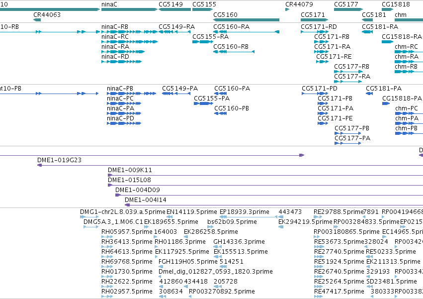This screenshot has width=423, height=299.
Task: Select EST DMG5A.3_1.M06.C1
Action: tap(91, 227)
